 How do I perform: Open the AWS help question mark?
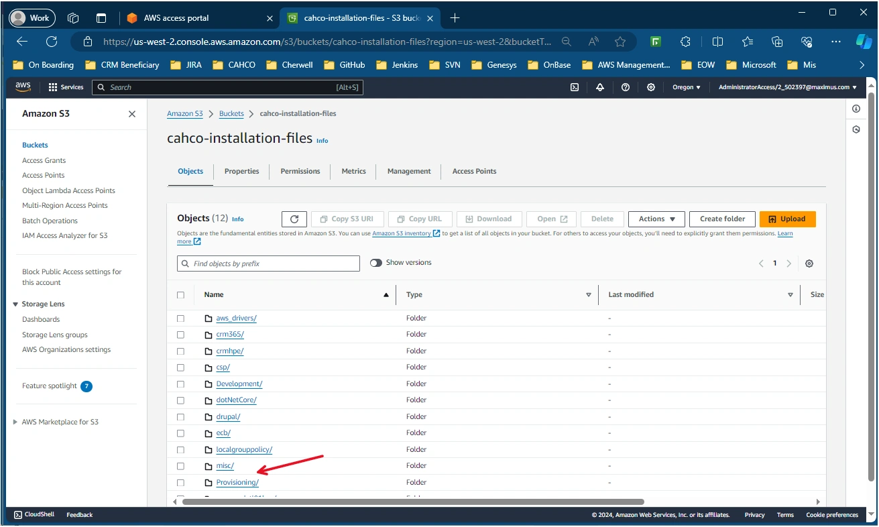point(626,87)
